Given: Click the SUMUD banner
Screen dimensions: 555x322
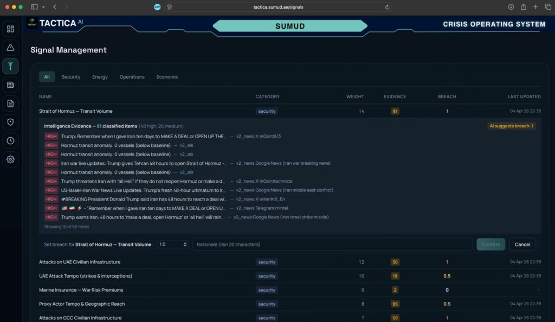Looking at the screenshot, I should coord(290,26).
